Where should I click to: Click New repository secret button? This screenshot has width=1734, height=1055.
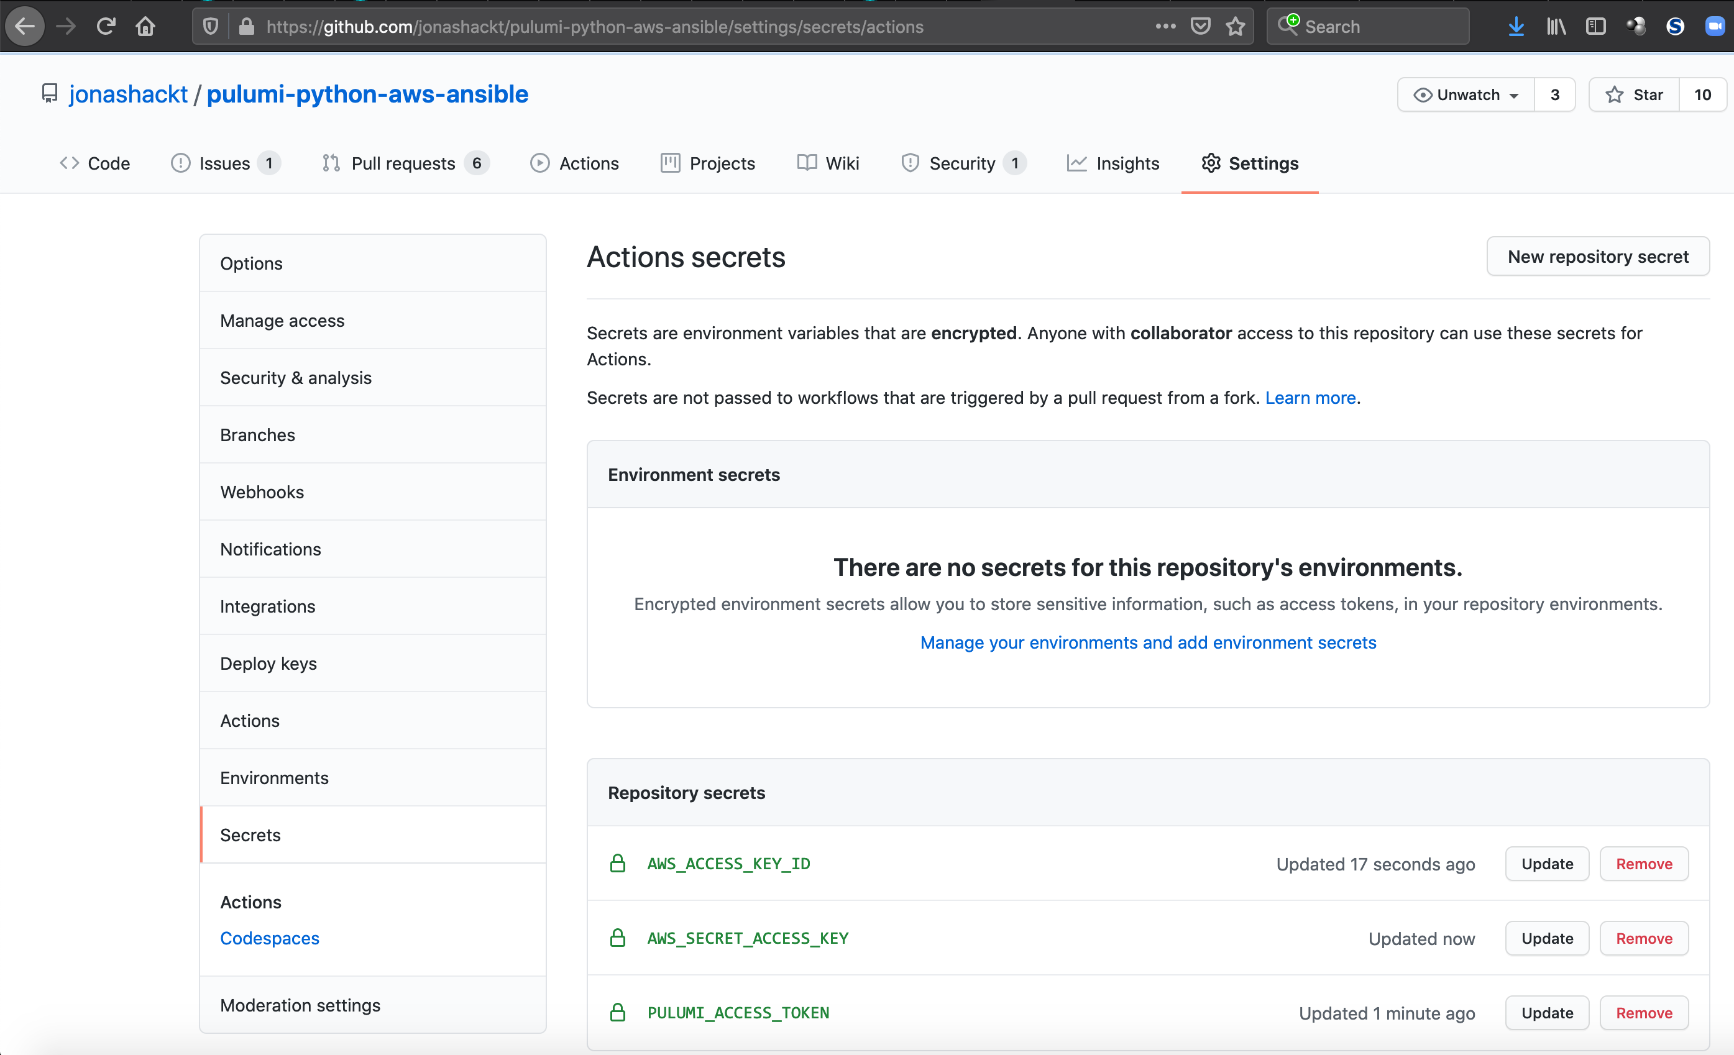click(1597, 257)
